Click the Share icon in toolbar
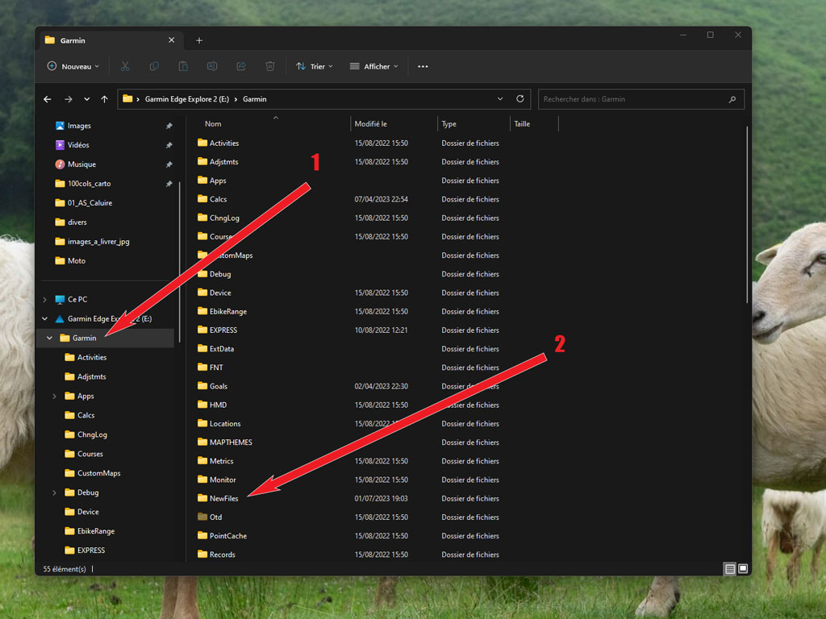 pyautogui.click(x=241, y=66)
